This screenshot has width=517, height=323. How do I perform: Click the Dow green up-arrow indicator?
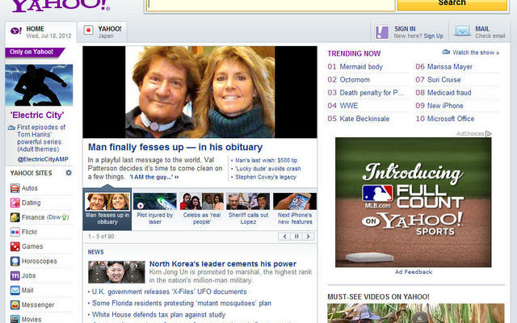(65, 217)
